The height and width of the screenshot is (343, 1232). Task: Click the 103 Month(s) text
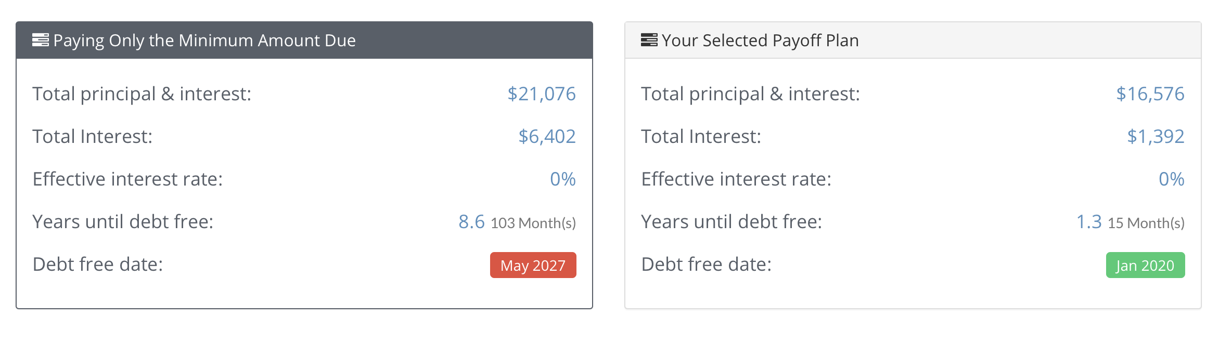pyautogui.click(x=533, y=223)
